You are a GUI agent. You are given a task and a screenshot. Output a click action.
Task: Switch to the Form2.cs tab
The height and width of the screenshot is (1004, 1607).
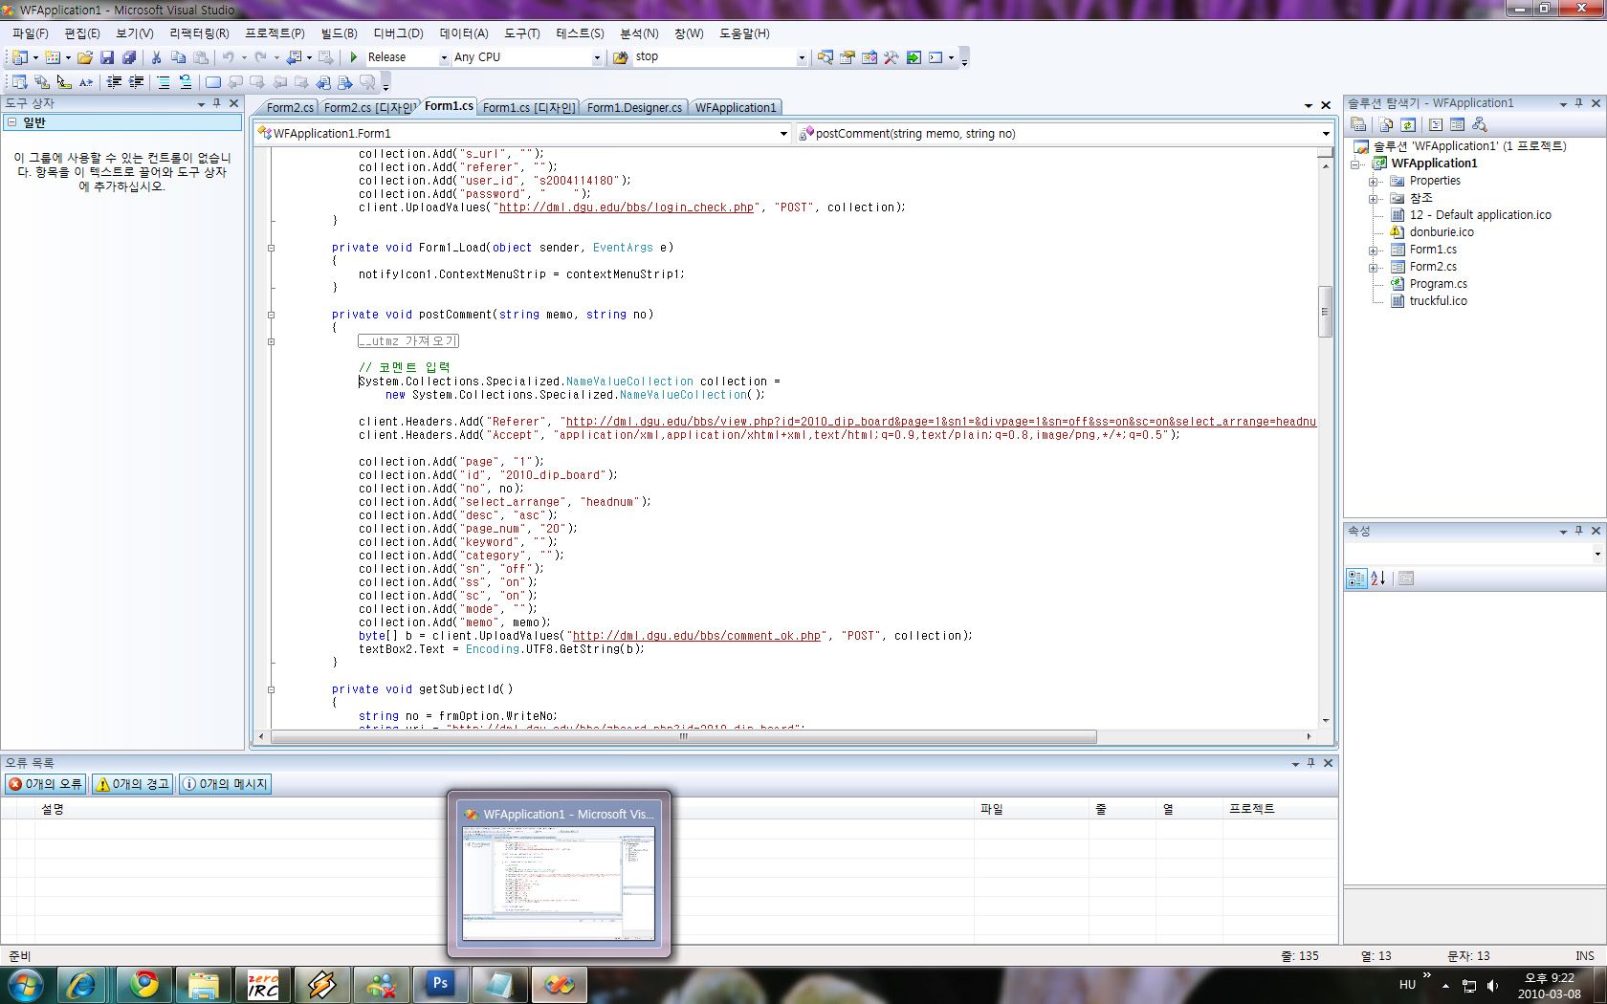pyautogui.click(x=289, y=107)
